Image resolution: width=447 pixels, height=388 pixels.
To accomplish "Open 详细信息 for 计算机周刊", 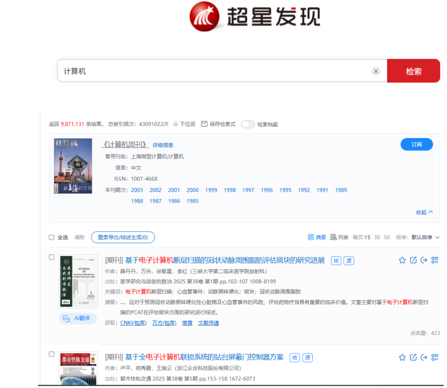I will [163, 145].
